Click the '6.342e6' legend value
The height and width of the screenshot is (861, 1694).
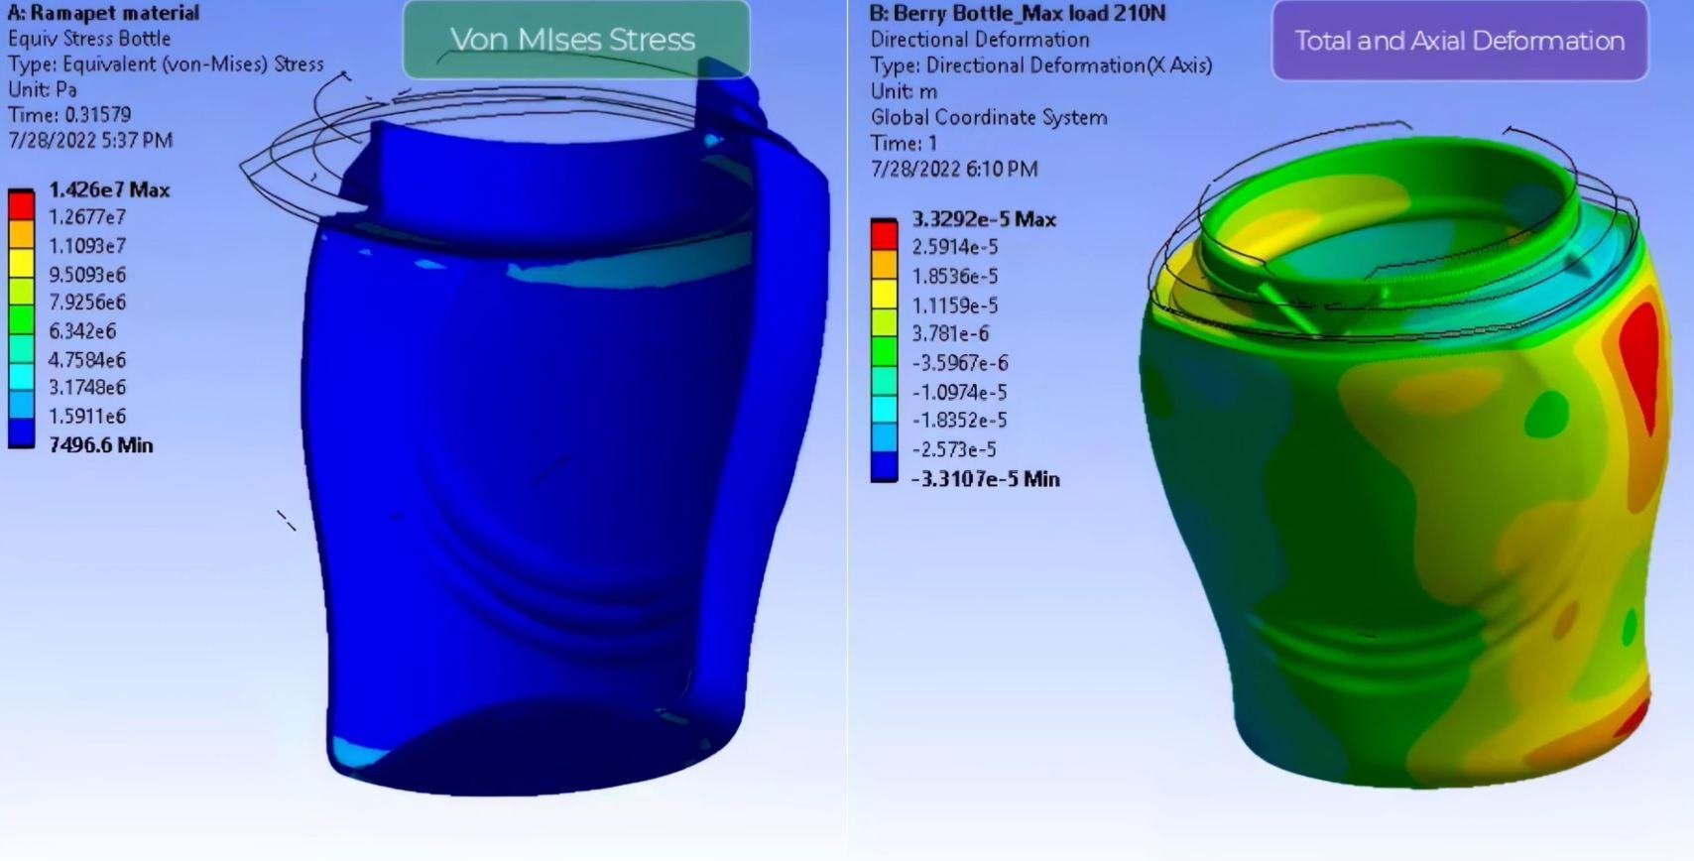pos(82,331)
